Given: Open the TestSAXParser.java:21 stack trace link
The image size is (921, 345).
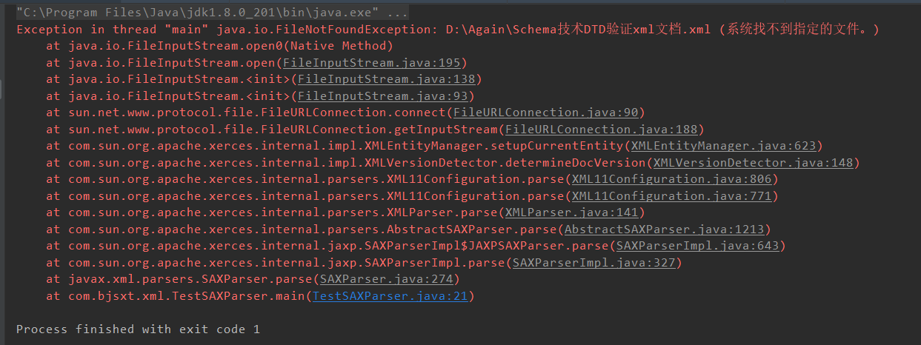Looking at the screenshot, I should (x=390, y=296).
